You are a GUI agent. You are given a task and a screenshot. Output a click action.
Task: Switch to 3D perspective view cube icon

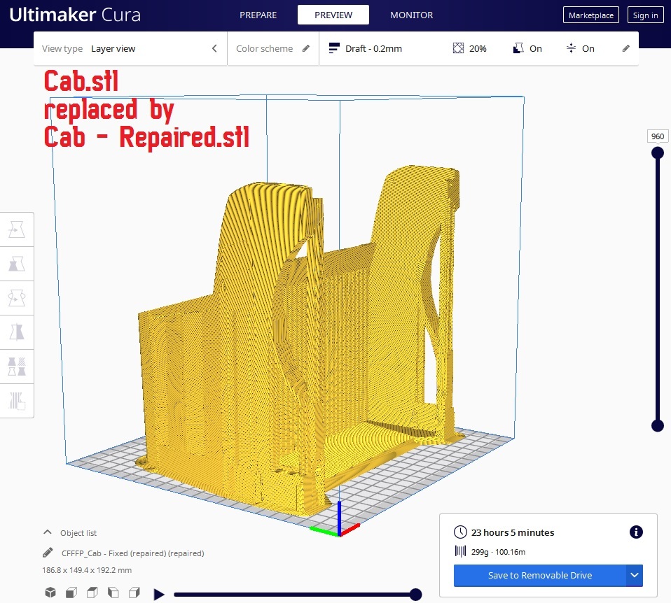click(50, 593)
